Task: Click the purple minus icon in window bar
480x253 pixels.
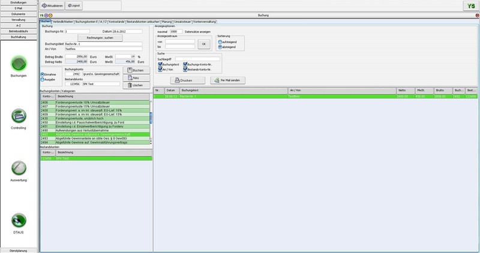Action: 46,16
